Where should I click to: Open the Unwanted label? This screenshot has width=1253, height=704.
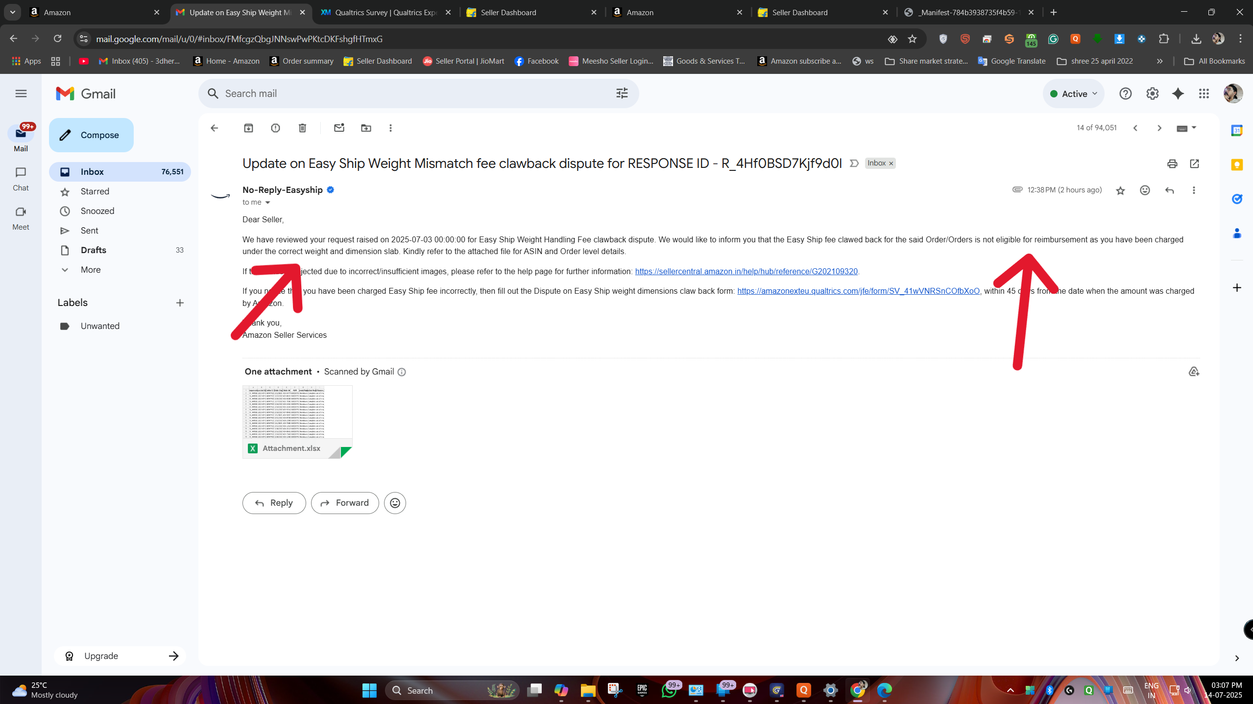[120, 326]
